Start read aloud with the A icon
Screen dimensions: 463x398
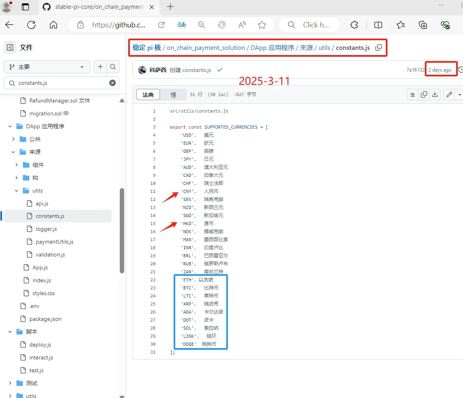click(x=242, y=25)
